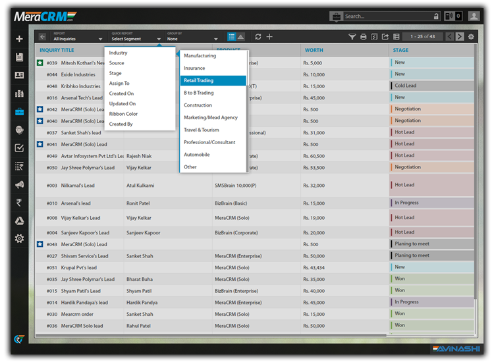This screenshot has height=362, width=494.
Task: Click the Search input field
Action: coord(387,16)
